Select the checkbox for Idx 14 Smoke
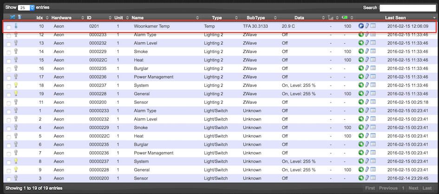This screenshot has height=194, width=439. [9, 52]
